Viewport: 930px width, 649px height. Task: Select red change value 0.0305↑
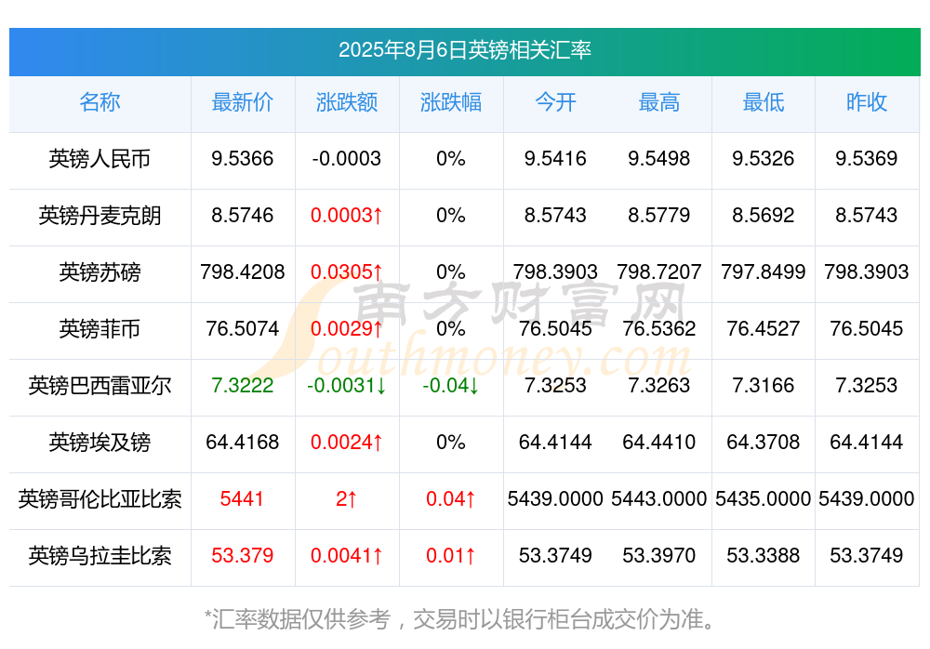(347, 272)
